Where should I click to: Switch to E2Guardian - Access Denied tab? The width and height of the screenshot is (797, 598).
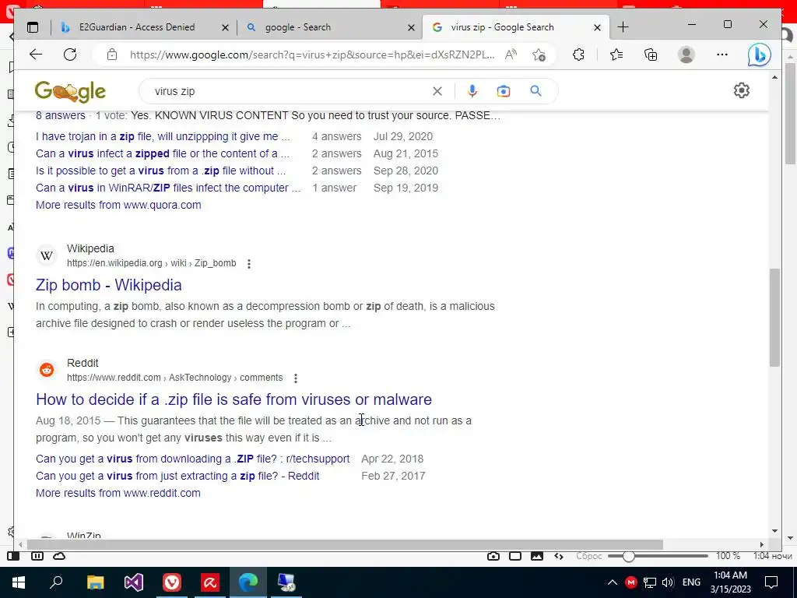tap(137, 27)
